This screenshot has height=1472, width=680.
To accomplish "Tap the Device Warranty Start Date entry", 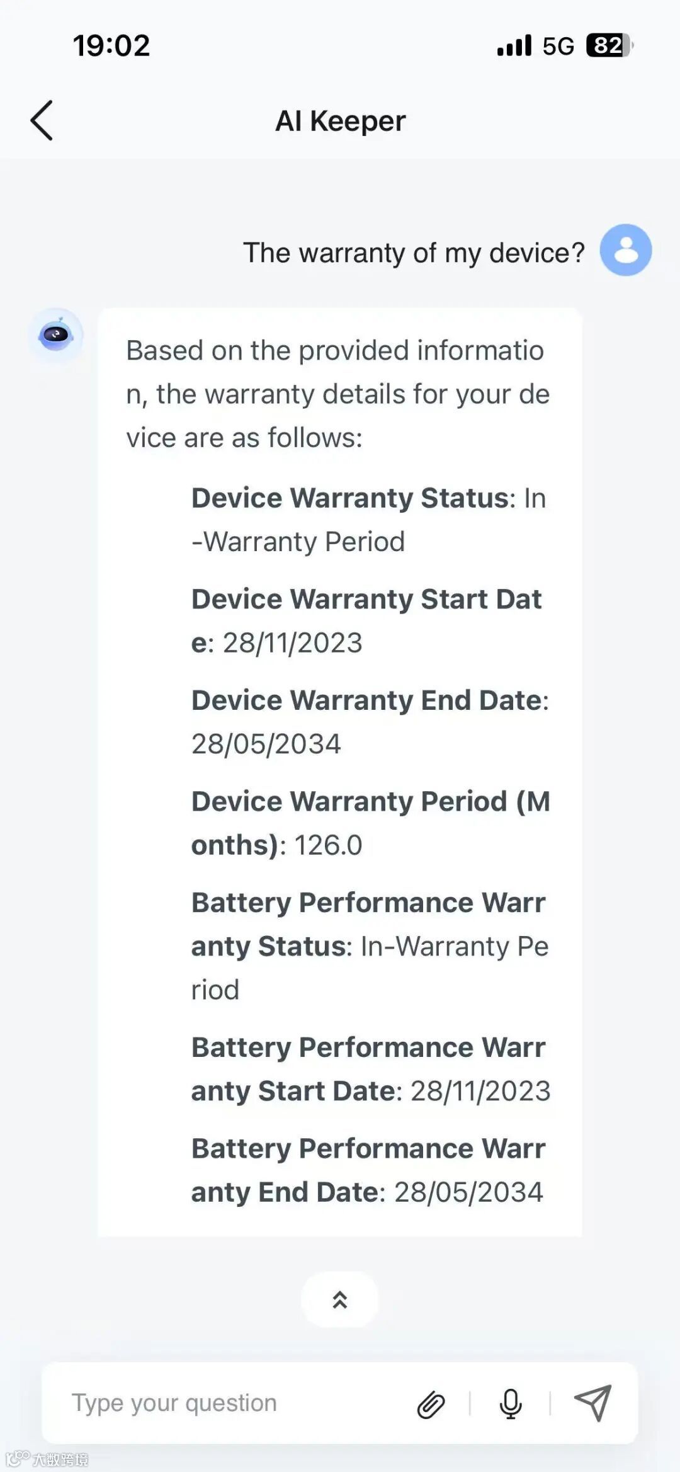I will click(367, 620).
